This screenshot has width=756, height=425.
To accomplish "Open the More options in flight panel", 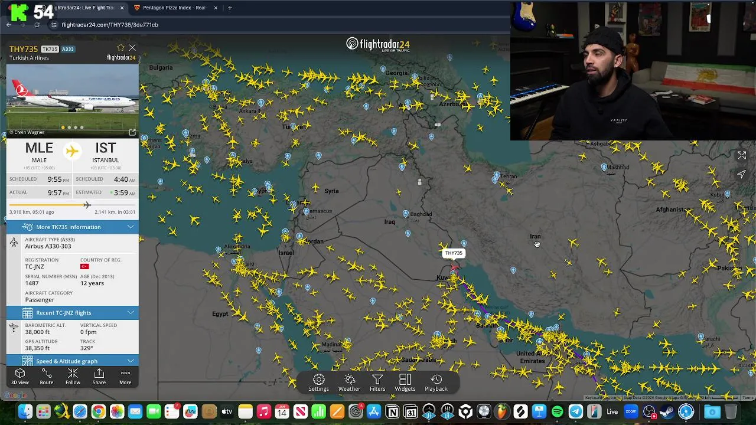I will point(125,377).
